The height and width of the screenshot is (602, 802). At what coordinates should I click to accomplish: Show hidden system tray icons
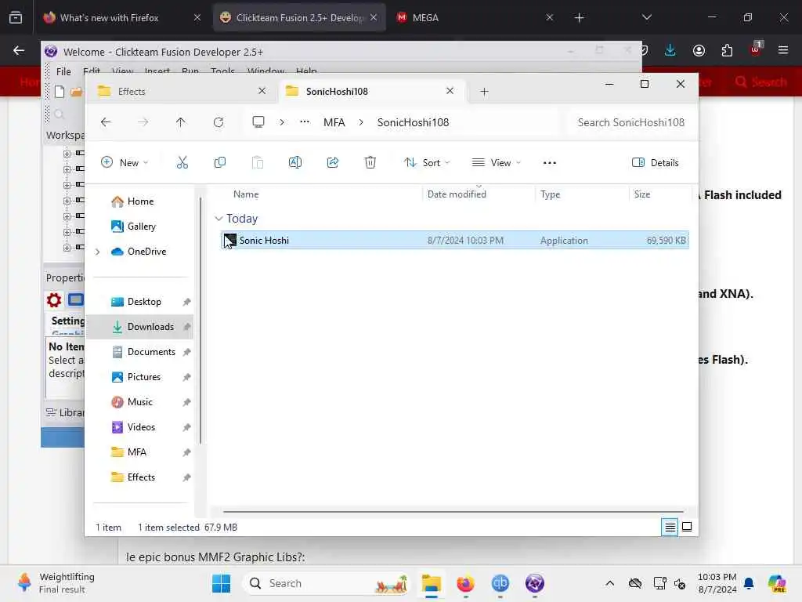pos(609,583)
